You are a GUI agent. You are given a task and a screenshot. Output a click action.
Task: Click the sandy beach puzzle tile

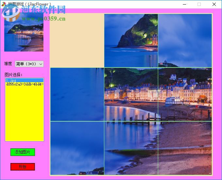pyautogui.click(x=185, y=148)
